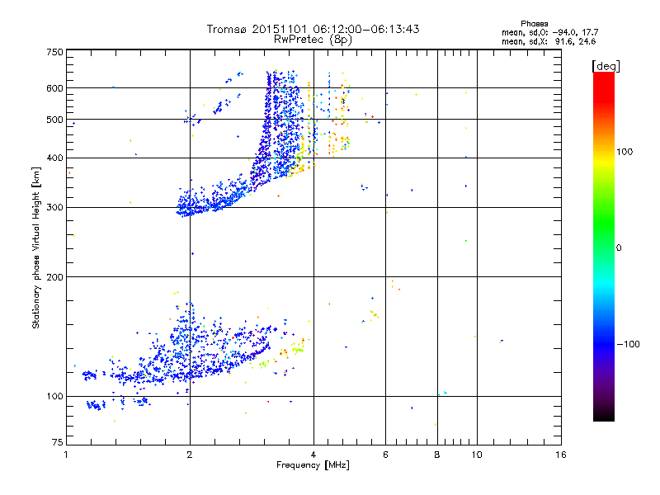
Task: Click the '200' height axis tick label
Action: 54,277
